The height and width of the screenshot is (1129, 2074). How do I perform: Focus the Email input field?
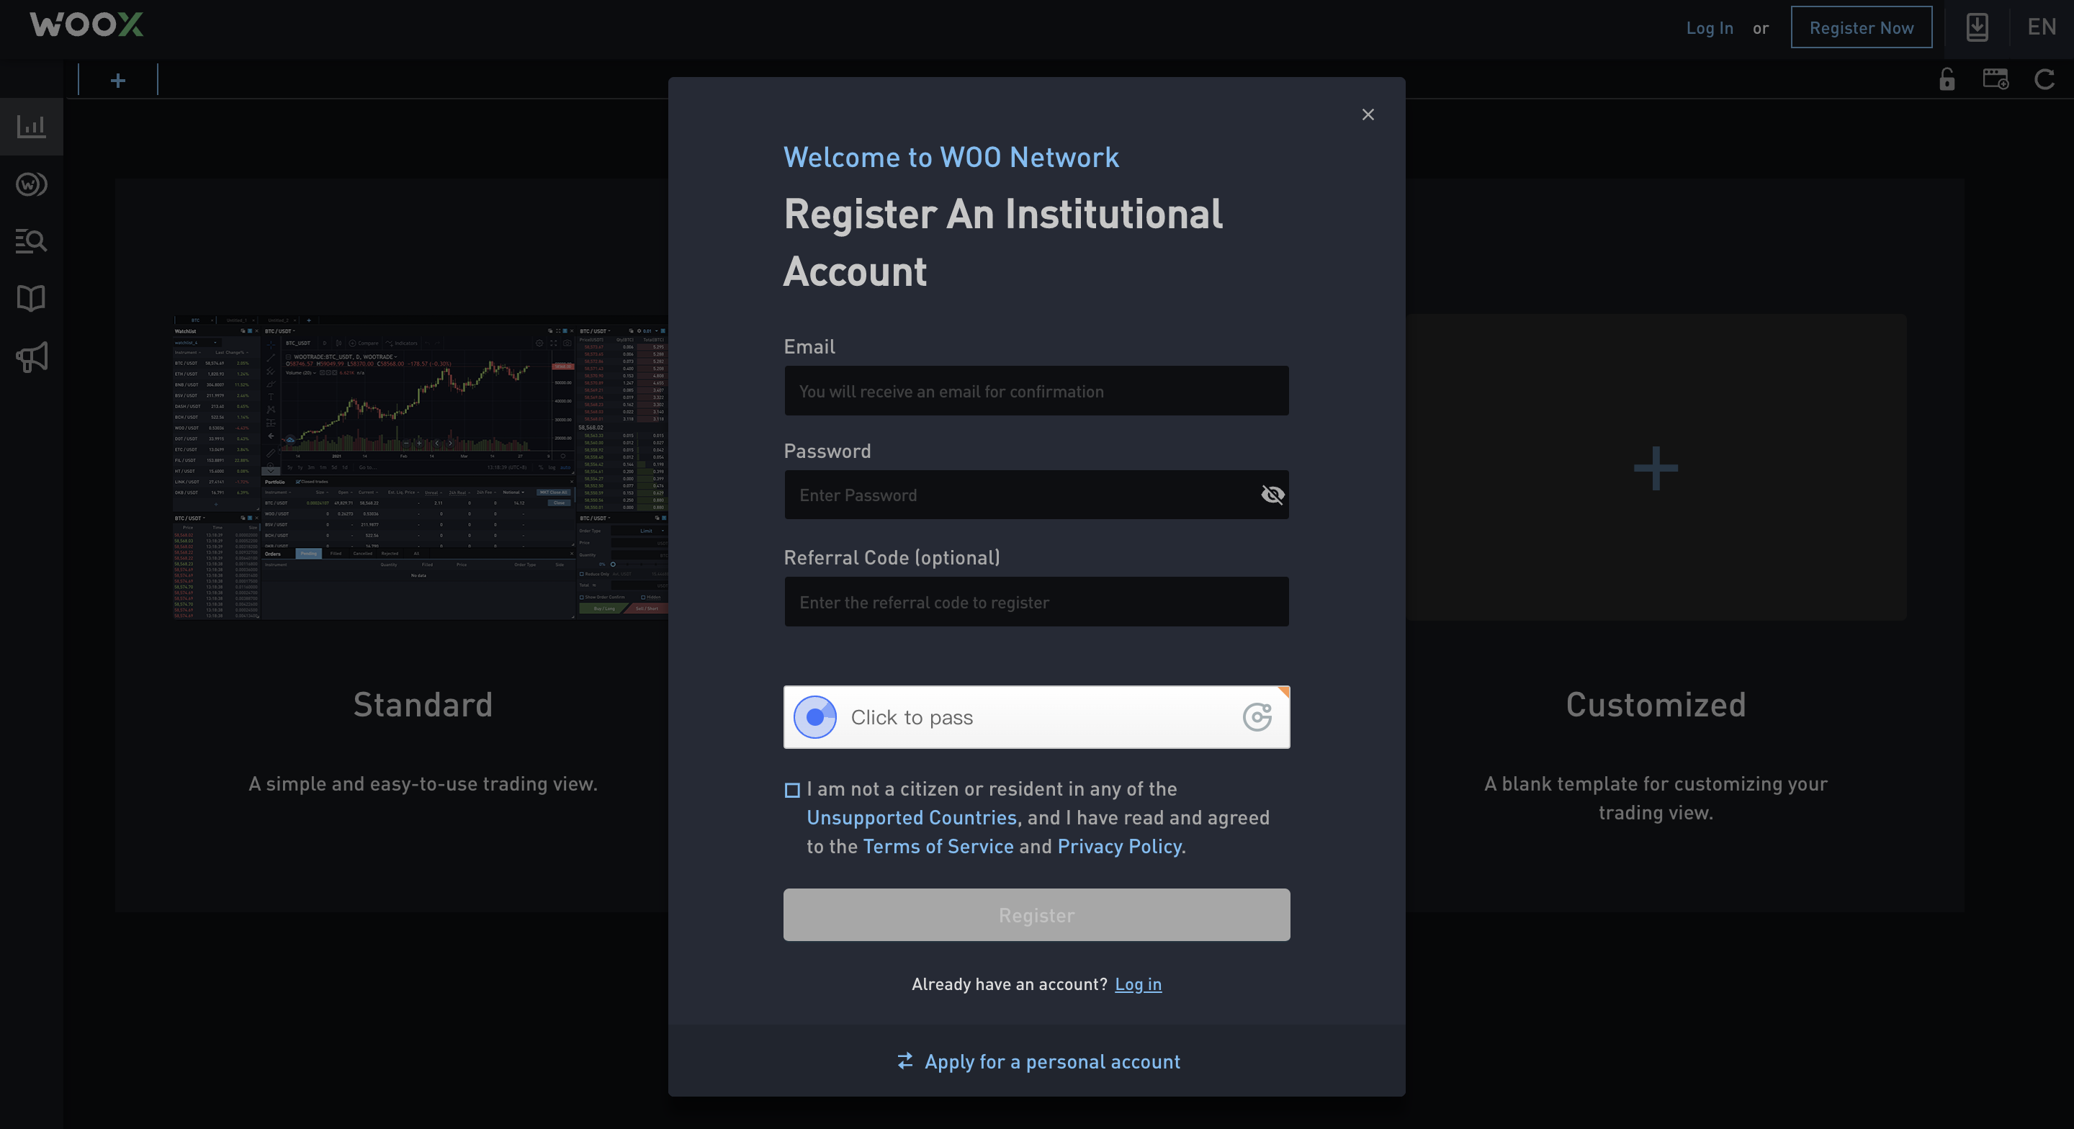(x=1036, y=392)
